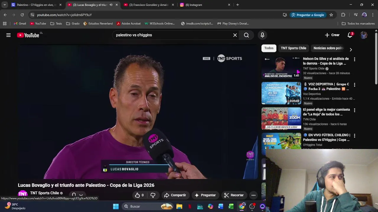Open browser extensions puzzle icon
Screen dimensions: 378x212
pos(343,15)
